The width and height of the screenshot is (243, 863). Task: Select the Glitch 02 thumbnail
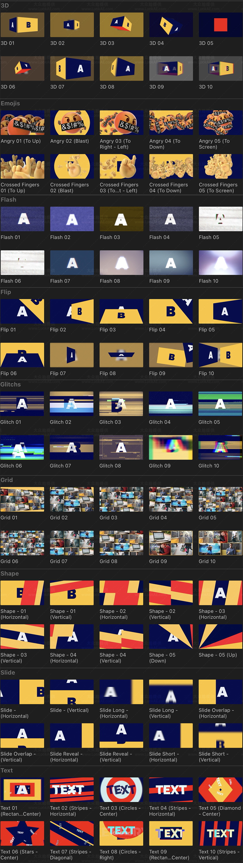(x=72, y=404)
